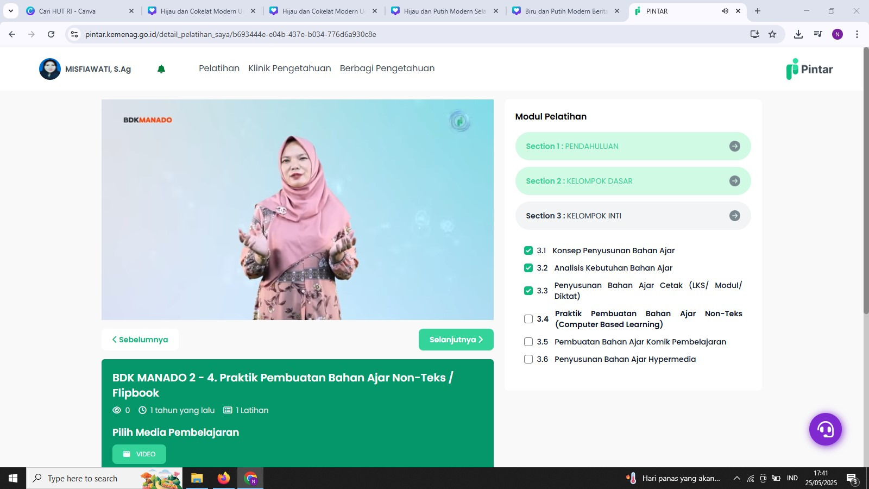Click the Pintar logo
This screenshot has height=489, width=869.
809,69
